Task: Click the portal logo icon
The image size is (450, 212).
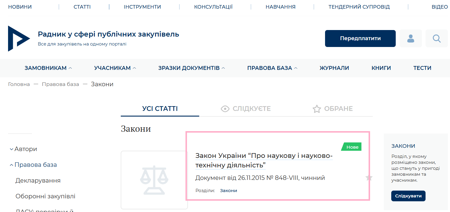Action: click(x=19, y=38)
